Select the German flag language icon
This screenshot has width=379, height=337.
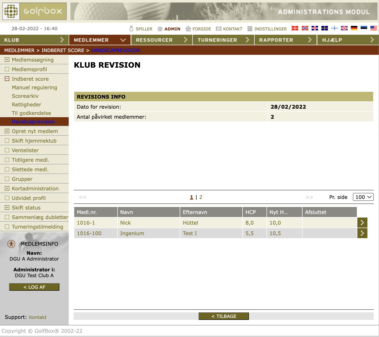[354, 28]
